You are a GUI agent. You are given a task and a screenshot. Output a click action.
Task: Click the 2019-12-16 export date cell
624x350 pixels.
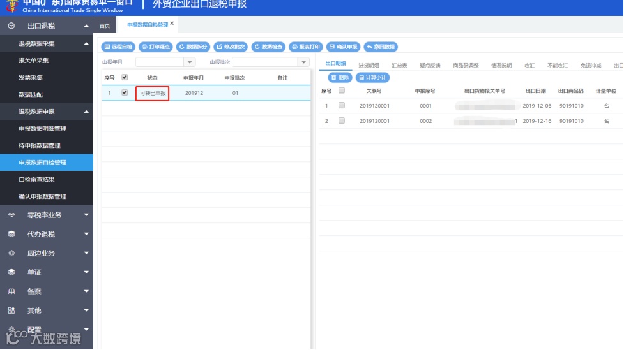coord(537,120)
